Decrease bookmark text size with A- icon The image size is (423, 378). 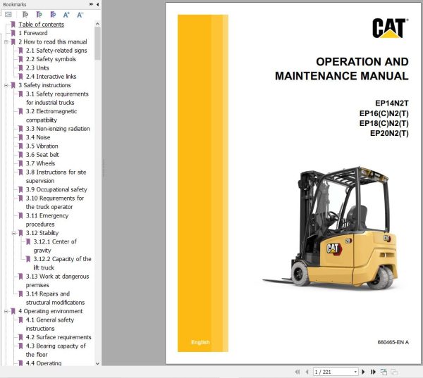80,15
